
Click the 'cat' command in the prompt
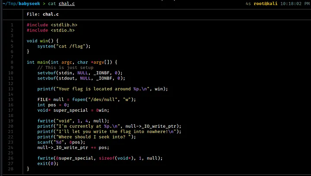pos(52,3)
